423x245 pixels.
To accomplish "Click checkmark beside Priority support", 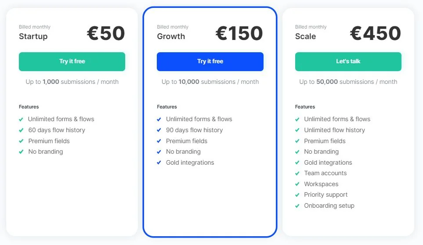I will [x=297, y=195].
